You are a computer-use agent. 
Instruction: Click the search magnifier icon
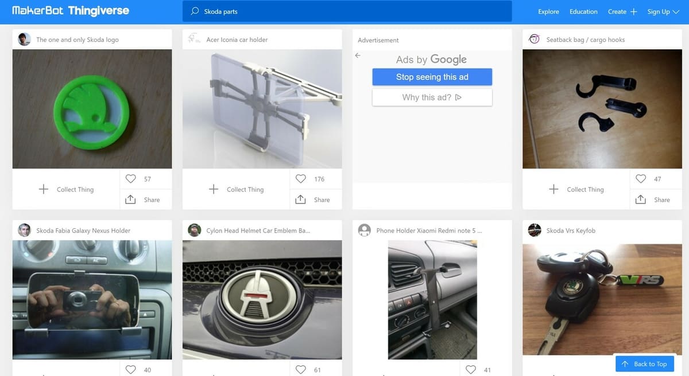pos(195,11)
